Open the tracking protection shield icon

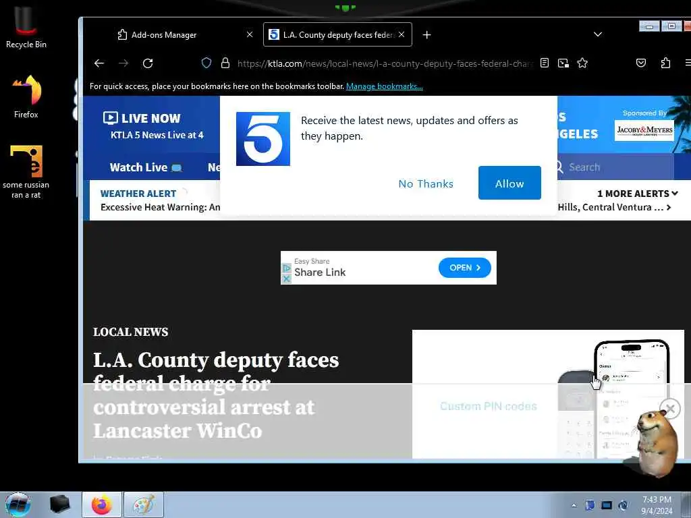point(206,63)
